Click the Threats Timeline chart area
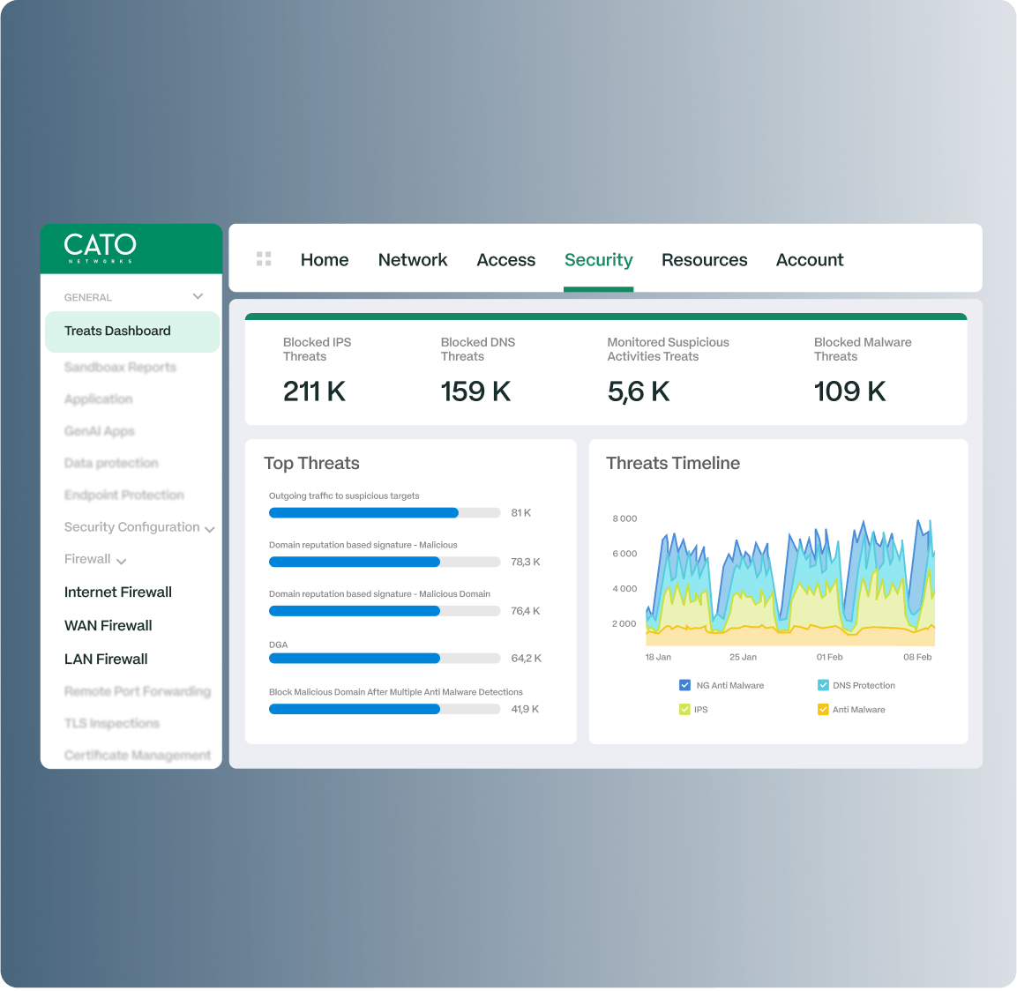1017x991 pixels. tap(790, 582)
